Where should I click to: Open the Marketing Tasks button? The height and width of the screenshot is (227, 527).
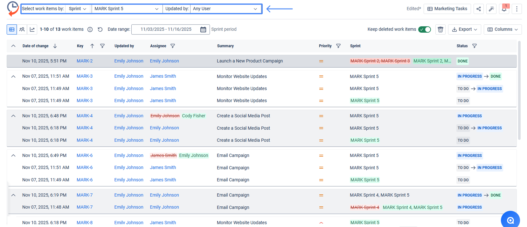pos(447,9)
